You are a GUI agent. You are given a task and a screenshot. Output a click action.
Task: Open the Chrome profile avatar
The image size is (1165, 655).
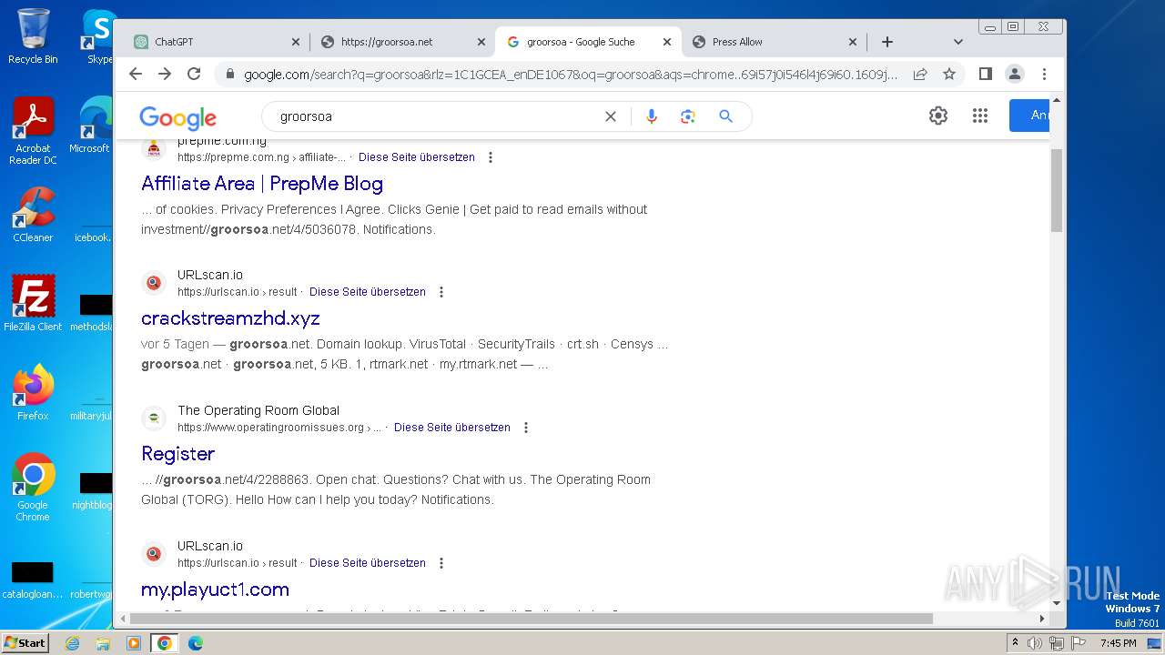click(x=1015, y=74)
